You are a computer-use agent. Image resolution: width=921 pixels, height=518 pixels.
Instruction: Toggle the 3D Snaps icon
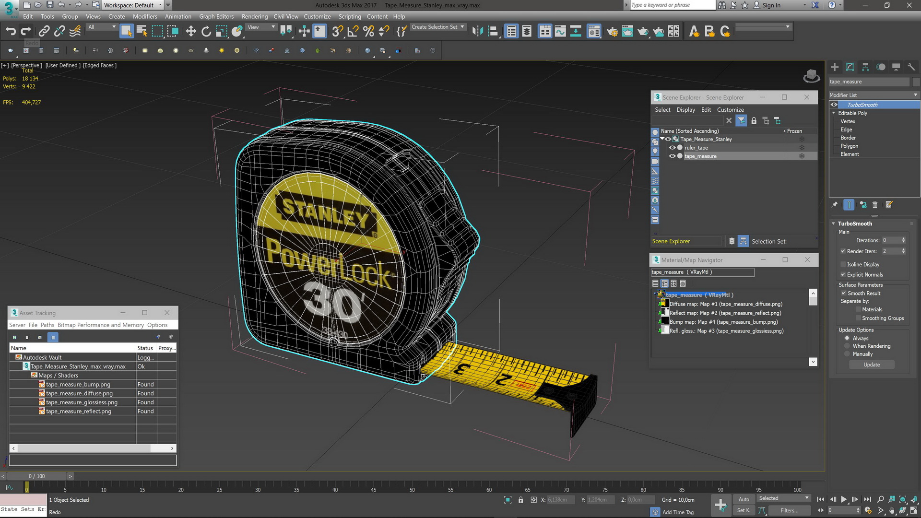coord(337,32)
